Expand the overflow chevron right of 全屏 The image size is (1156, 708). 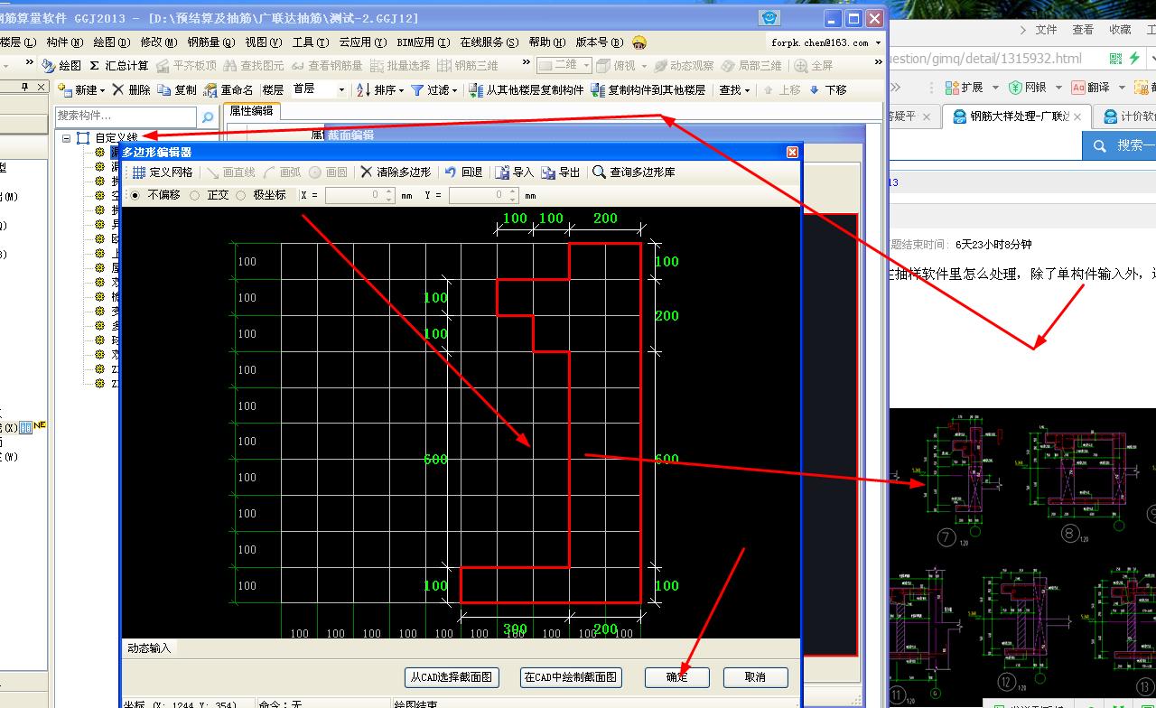878,62
